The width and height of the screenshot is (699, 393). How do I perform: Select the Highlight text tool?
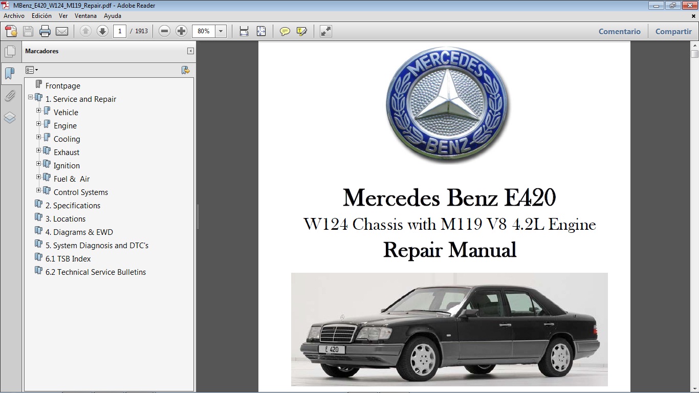[x=301, y=31]
